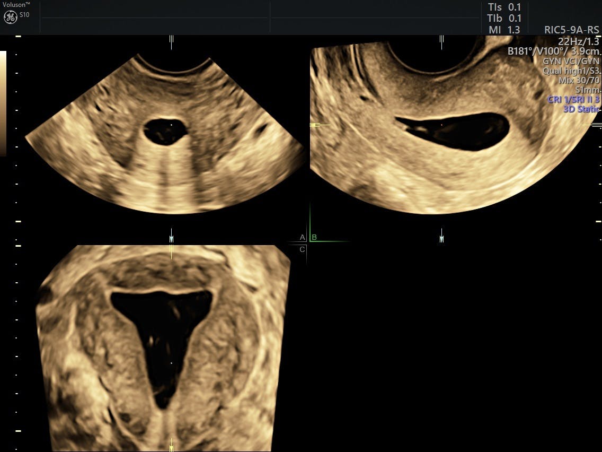Click the RIC5-9A-RS probe label
The width and height of the screenshot is (602, 452).
(571, 30)
